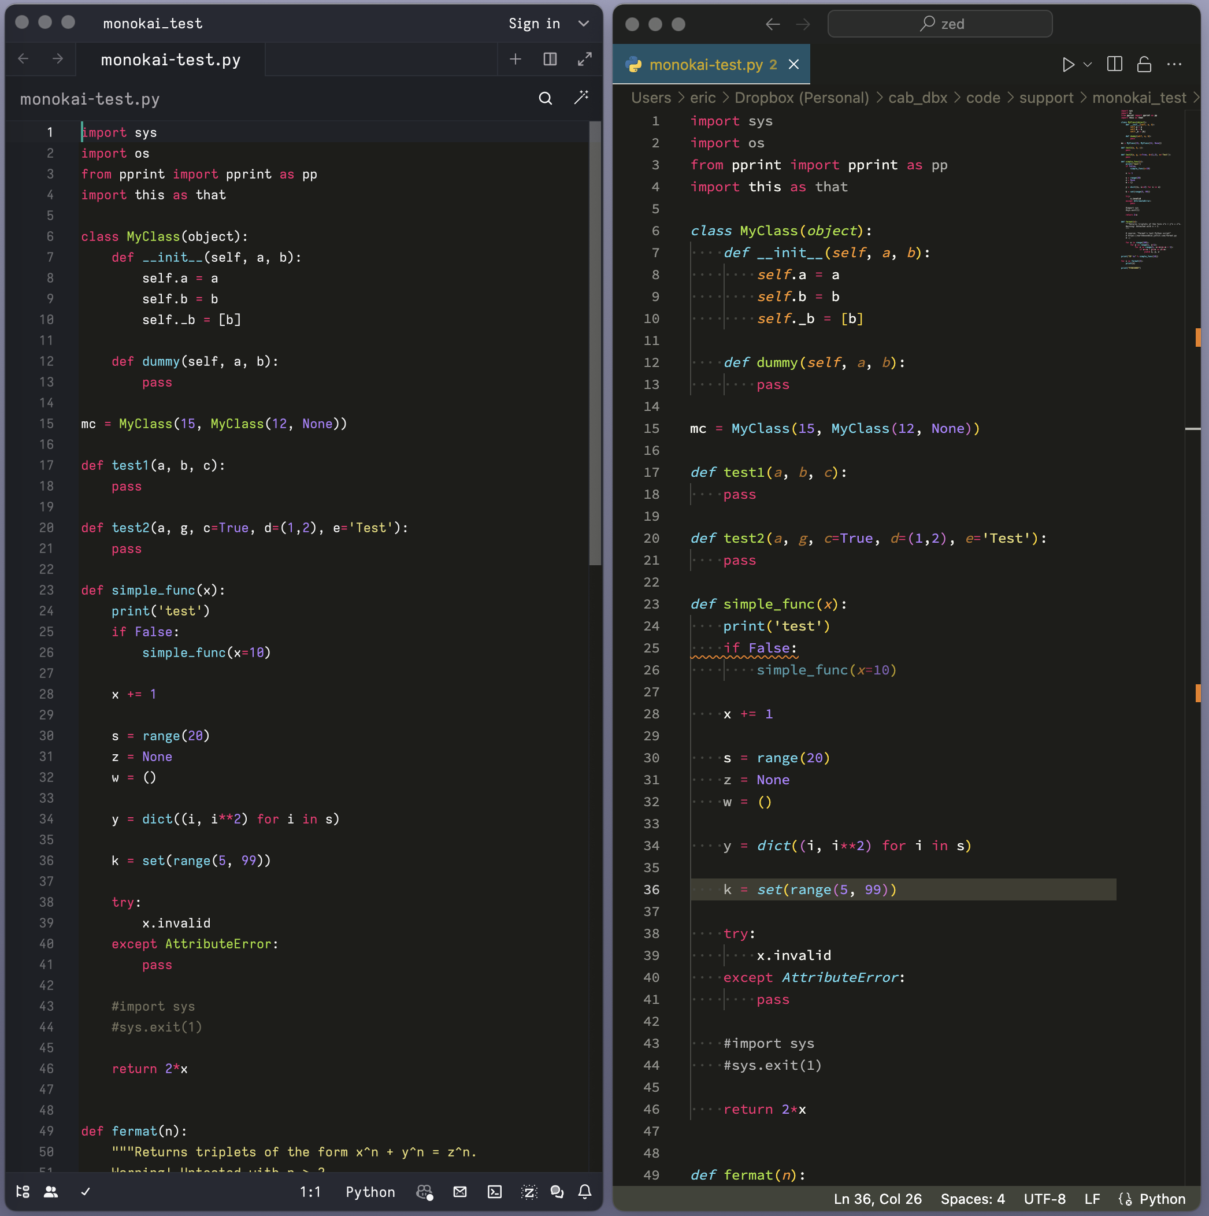Open notifications bell in Zed
The height and width of the screenshot is (1216, 1209).
[x=585, y=1192]
